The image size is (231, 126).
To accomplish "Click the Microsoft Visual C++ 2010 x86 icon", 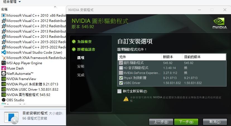I will click(4, 15).
